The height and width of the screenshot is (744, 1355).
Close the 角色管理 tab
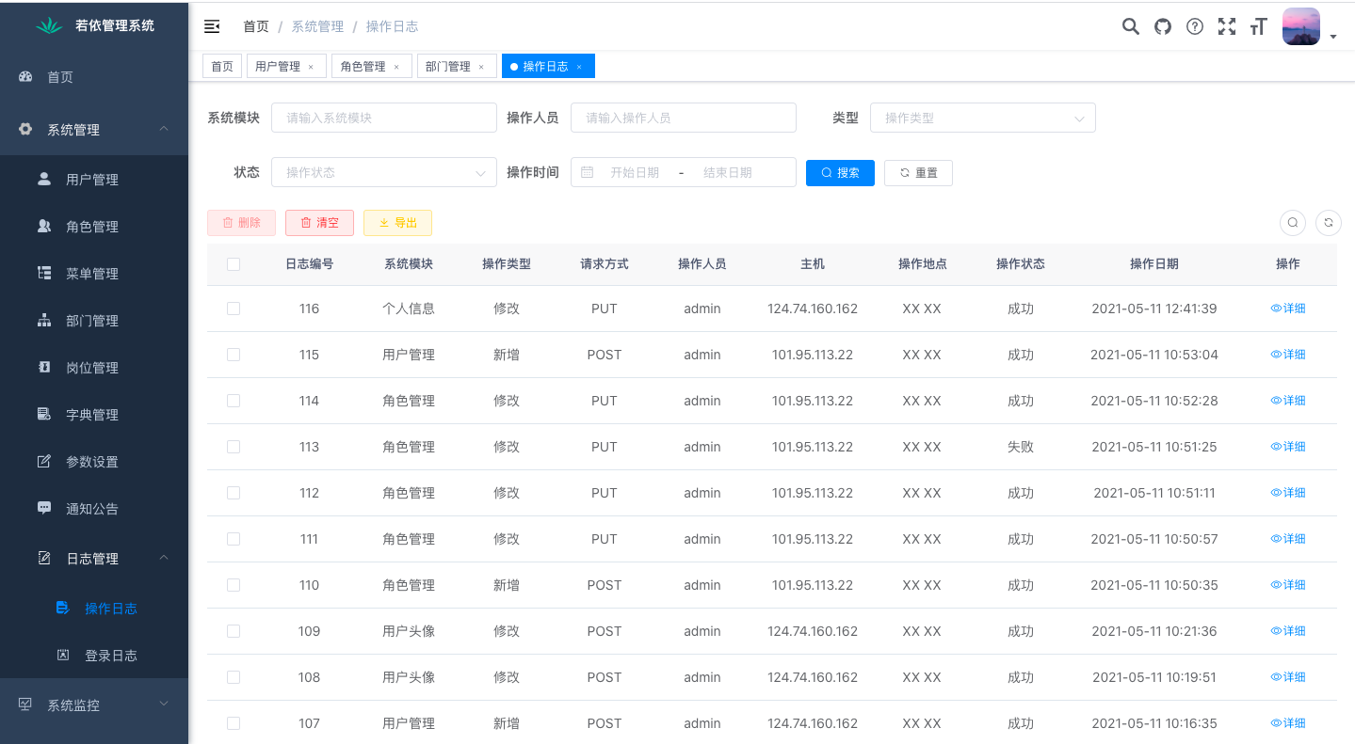tap(396, 67)
